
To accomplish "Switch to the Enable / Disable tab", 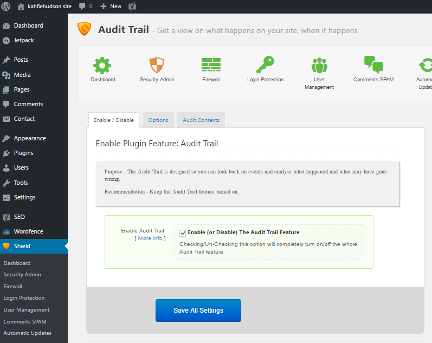I will click(x=114, y=120).
